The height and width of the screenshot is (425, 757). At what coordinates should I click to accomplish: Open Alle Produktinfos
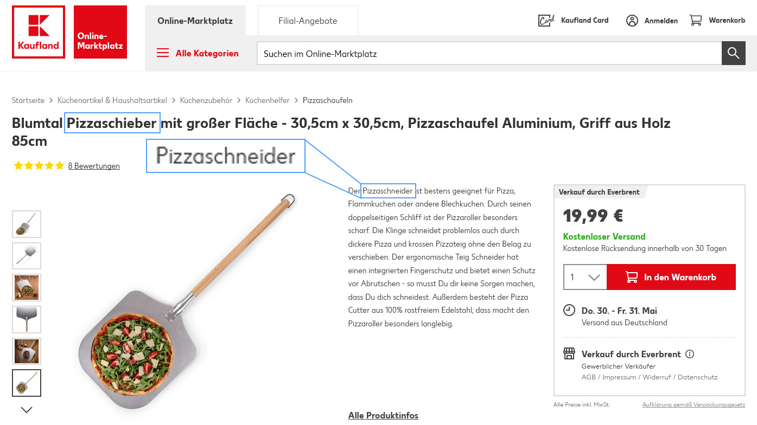pos(383,415)
